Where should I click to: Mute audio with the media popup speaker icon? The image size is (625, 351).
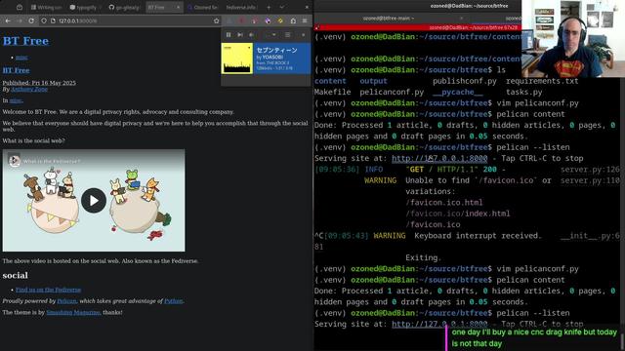pos(251,35)
